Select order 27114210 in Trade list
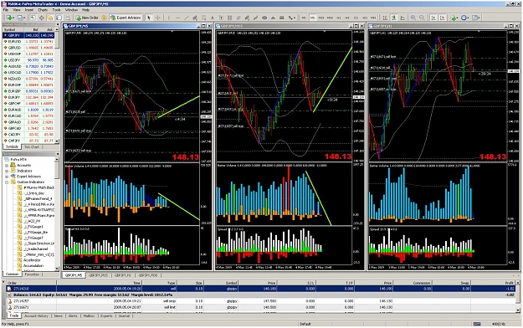 260,289
